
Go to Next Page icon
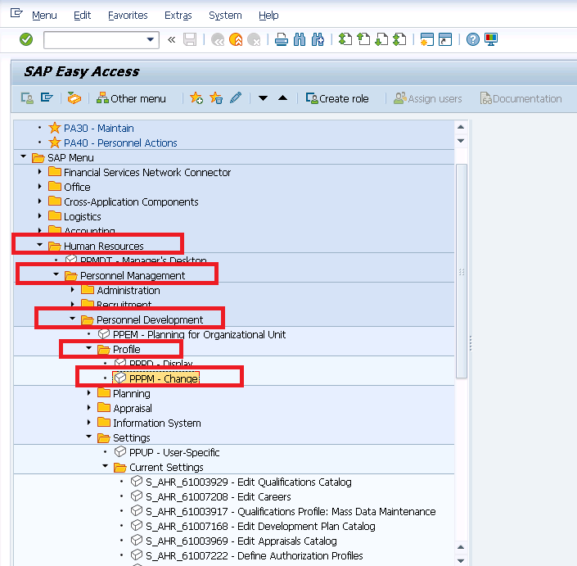[x=381, y=39]
